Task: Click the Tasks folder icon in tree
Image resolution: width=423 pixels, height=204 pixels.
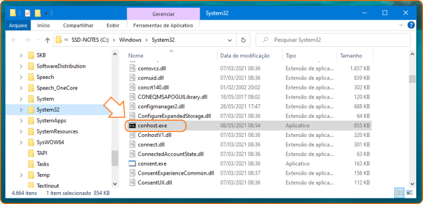Action: point(31,164)
